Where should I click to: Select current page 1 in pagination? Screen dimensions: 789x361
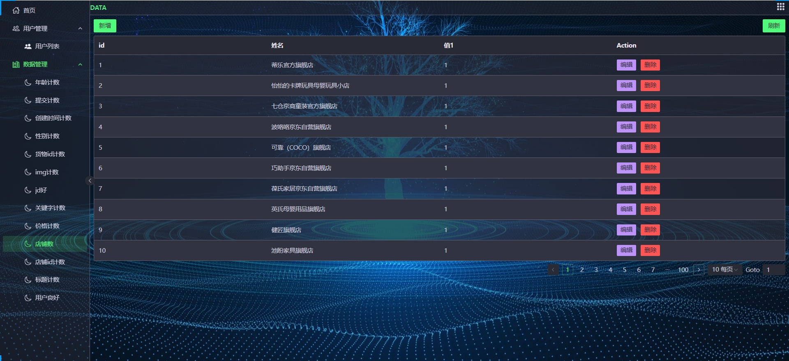[568, 270]
